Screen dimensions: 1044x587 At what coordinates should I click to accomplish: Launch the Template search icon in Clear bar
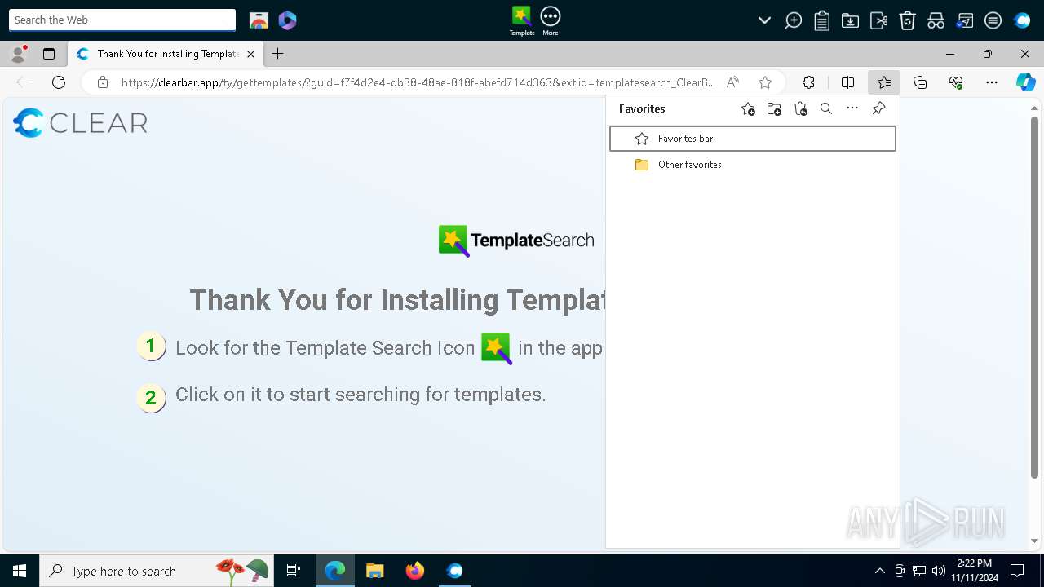click(522, 20)
